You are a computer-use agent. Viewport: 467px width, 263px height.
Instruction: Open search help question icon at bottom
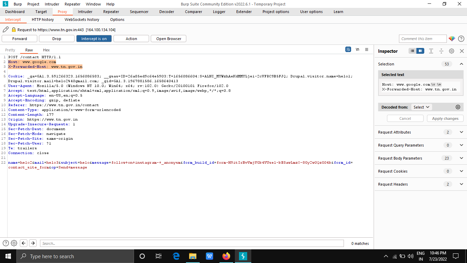click(5, 243)
